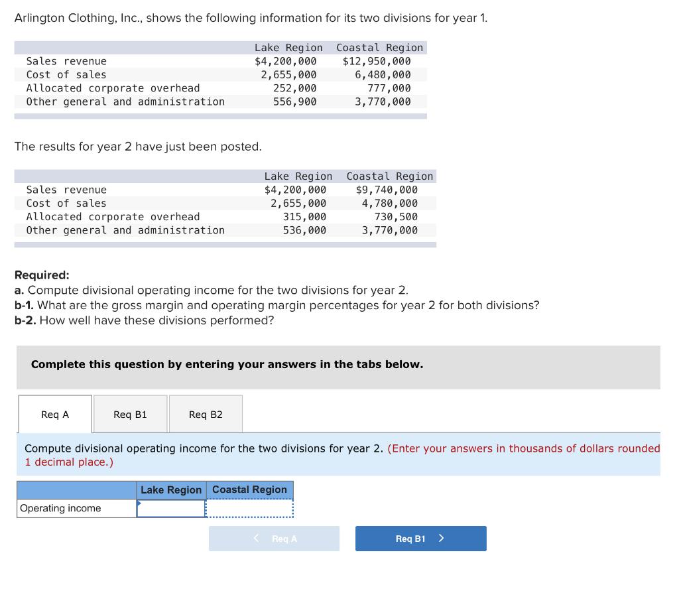Screen dimensions: 679x591
Task: Select year 2 Lake administration value 536,000
Action: [x=304, y=230]
